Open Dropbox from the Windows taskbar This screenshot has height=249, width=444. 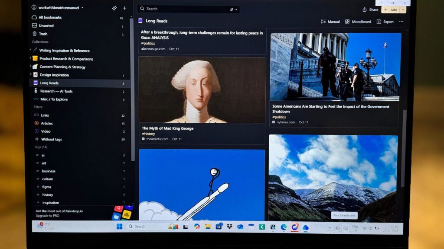[229, 227]
